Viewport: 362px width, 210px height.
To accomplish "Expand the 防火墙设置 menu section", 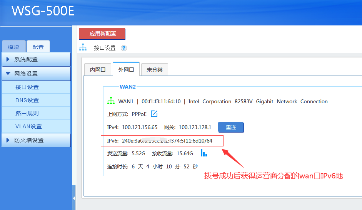I will pos(35,140).
